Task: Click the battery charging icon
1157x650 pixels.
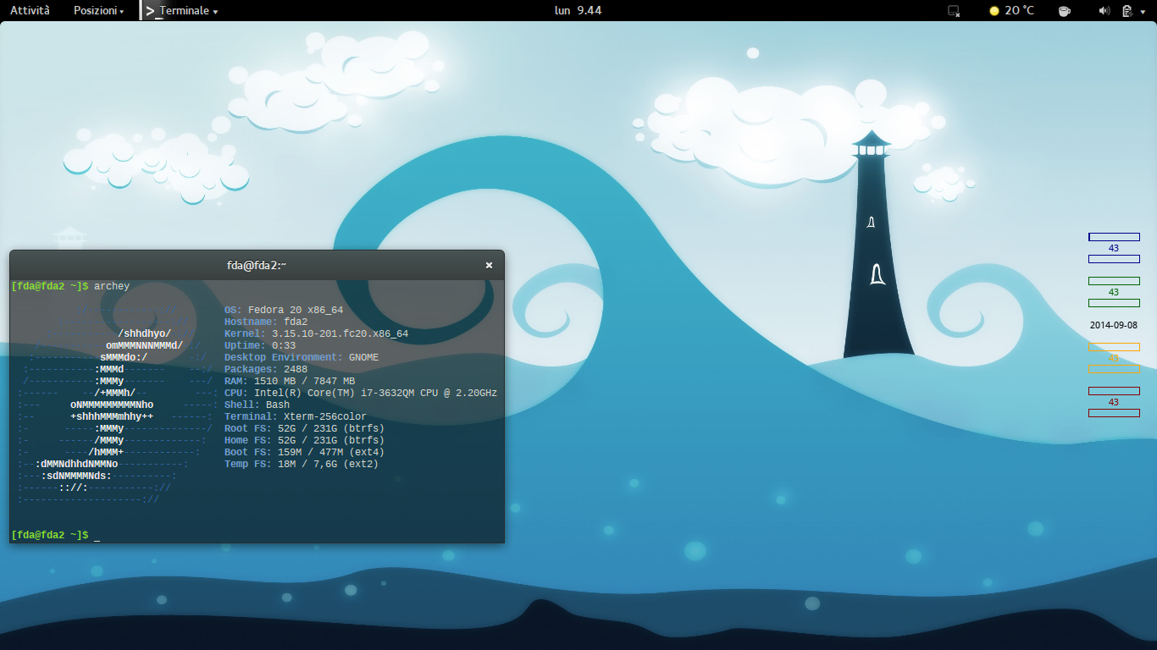Action: click(x=1127, y=11)
